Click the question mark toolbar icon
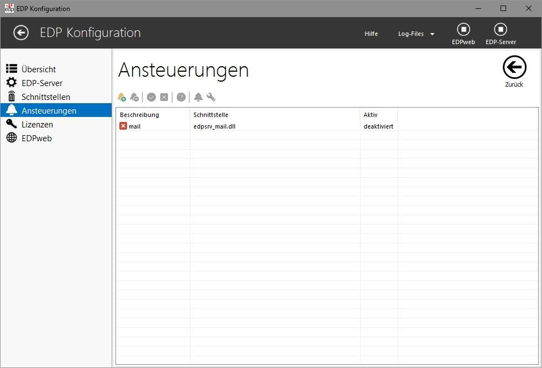Image resolution: width=542 pixels, height=368 pixels. click(181, 97)
